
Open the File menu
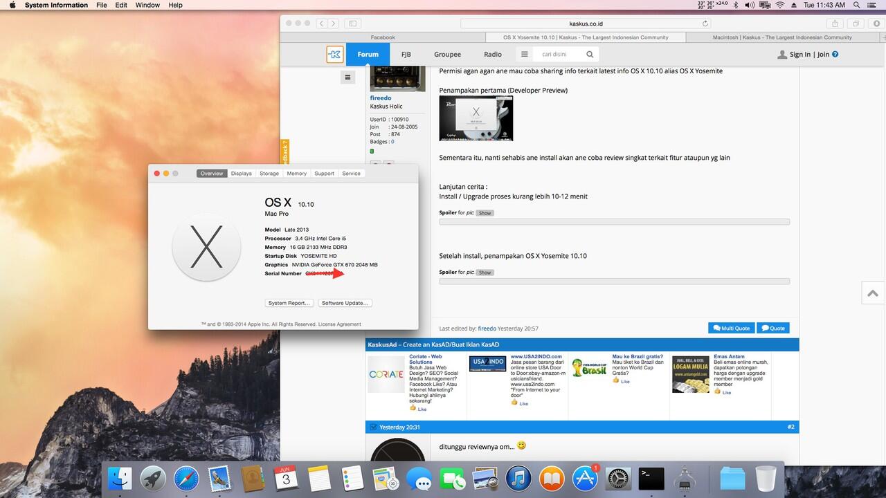102,5
